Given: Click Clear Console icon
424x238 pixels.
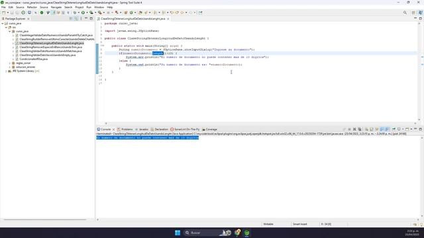Looking at the screenshot, I should [x=366, y=130].
